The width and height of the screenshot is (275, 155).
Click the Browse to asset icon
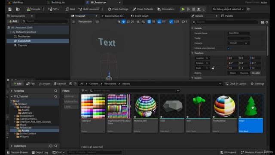(18, 9)
